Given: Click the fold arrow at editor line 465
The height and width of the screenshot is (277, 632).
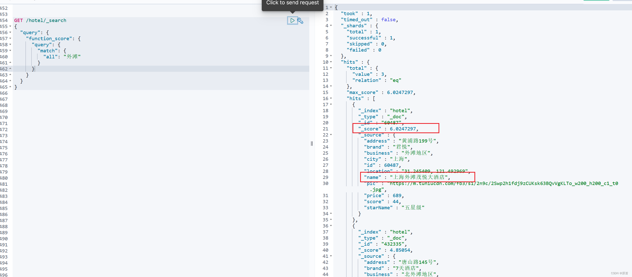Looking at the screenshot, I should (10, 87).
